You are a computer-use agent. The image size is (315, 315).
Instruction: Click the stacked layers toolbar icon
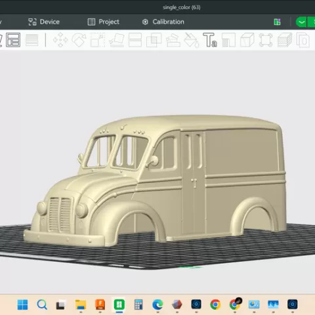click(285, 40)
